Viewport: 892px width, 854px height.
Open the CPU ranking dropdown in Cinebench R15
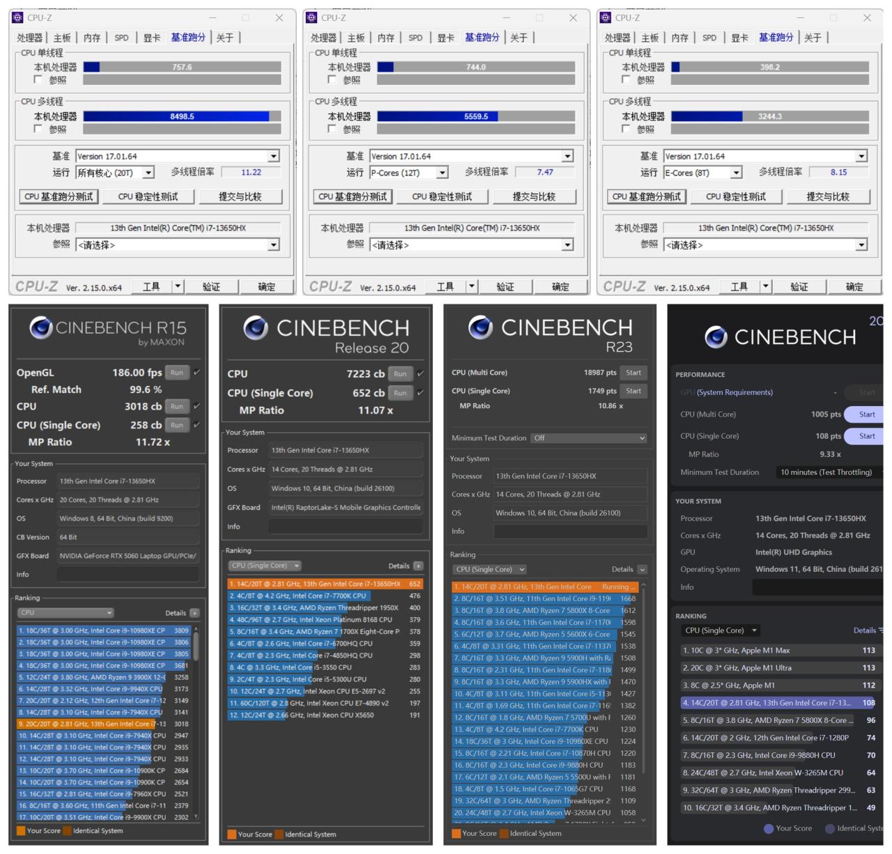point(66,613)
